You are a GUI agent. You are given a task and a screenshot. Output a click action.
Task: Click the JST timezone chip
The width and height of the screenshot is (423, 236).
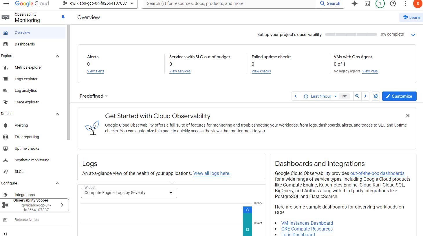coord(344,96)
